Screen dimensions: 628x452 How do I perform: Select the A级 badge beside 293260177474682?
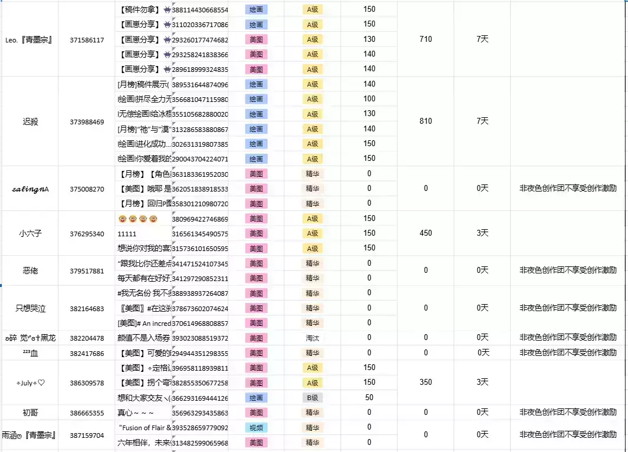click(313, 39)
